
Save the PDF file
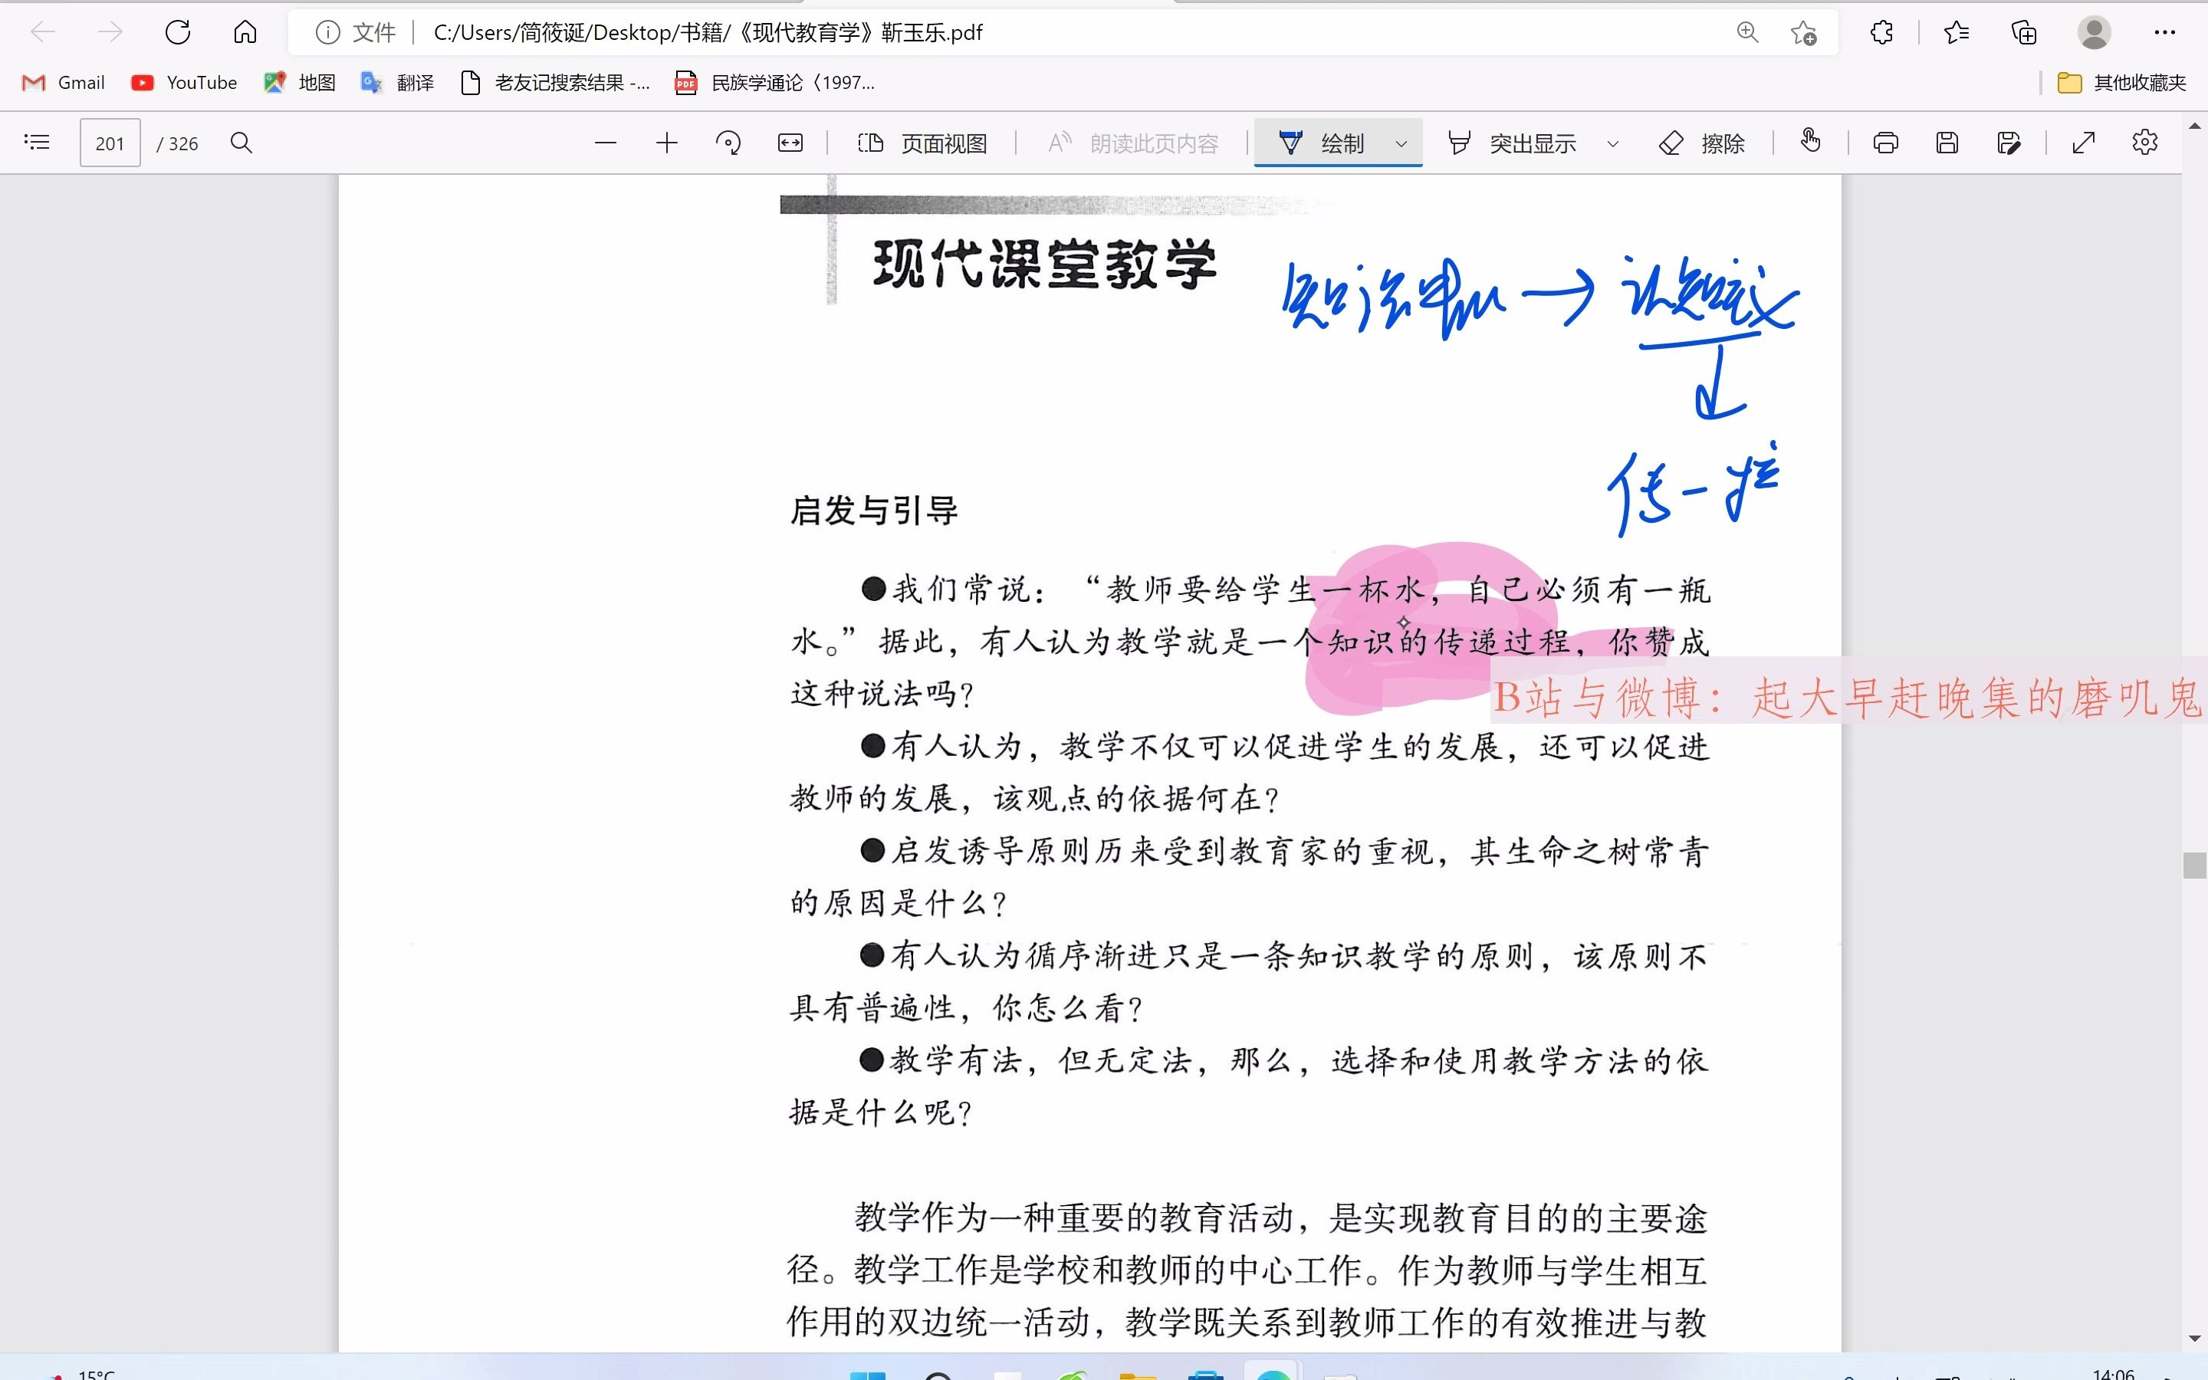point(1946,143)
